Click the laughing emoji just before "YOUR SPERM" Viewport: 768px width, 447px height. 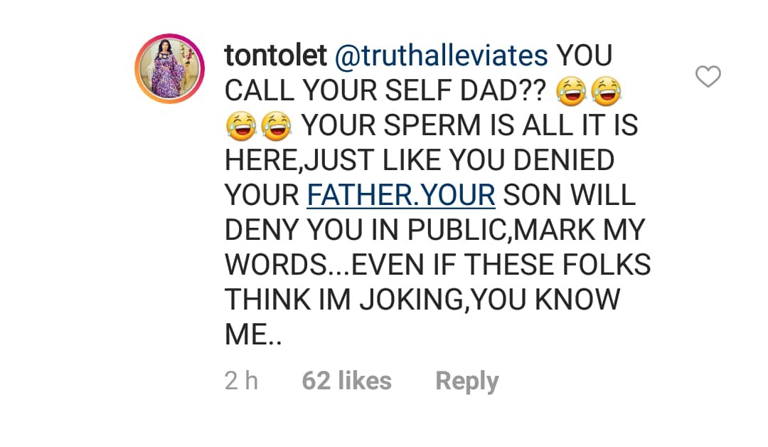pos(276,125)
